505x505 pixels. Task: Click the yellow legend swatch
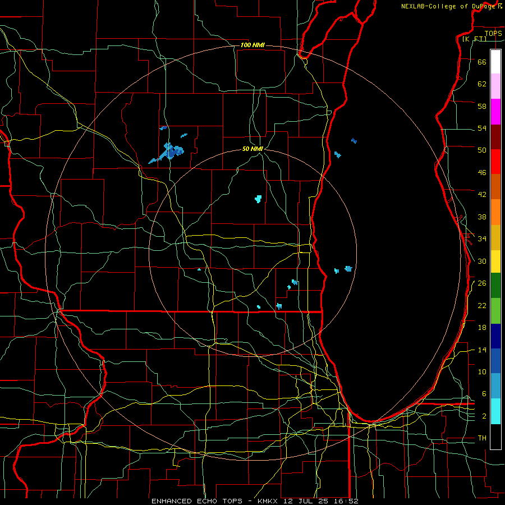495,261
